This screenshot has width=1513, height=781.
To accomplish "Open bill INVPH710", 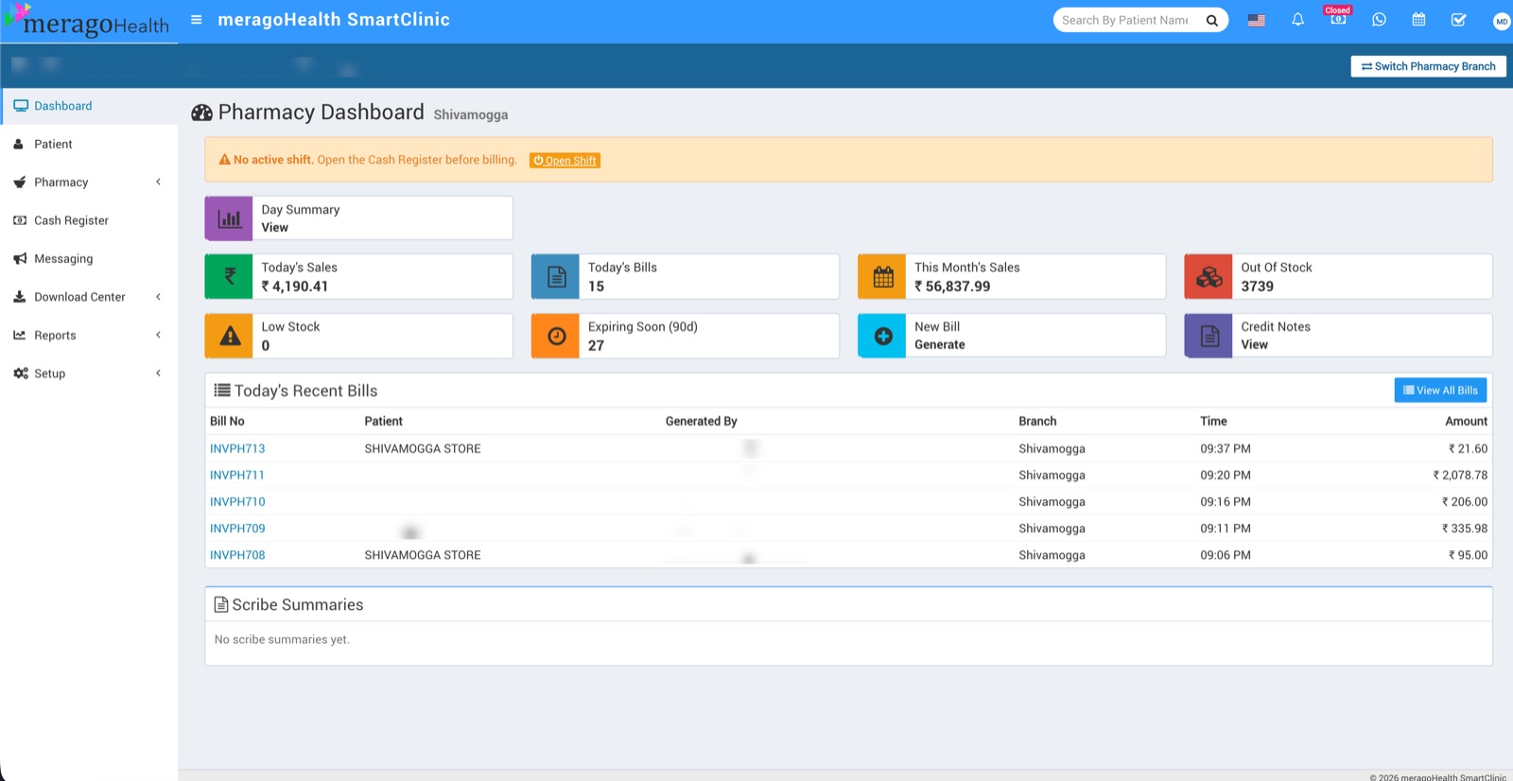I will click(x=237, y=502).
